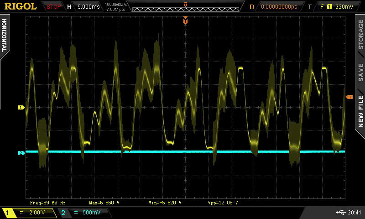The height and width of the screenshot is (219, 365).
Task: Open the delay 0.00000000ps setting
Action: pyautogui.click(x=279, y=7)
